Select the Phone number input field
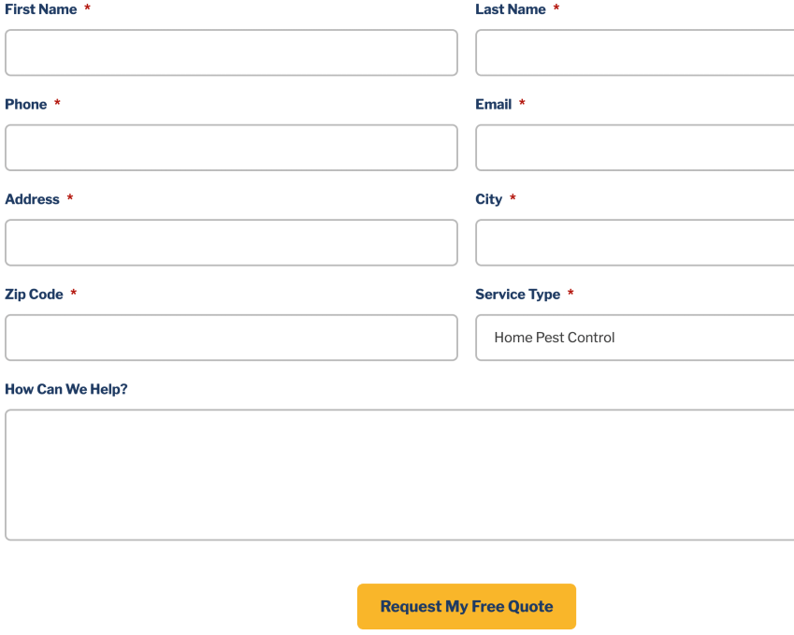This screenshot has width=794, height=635. (x=231, y=148)
